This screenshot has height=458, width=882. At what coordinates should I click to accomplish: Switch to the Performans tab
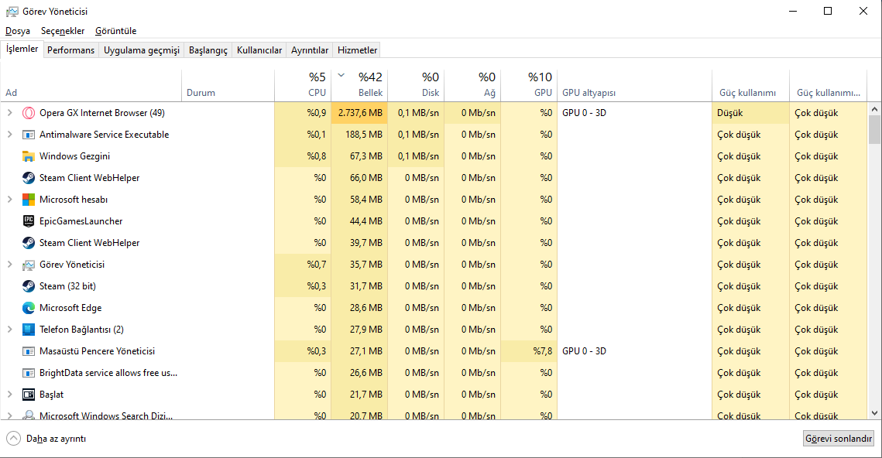70,50
